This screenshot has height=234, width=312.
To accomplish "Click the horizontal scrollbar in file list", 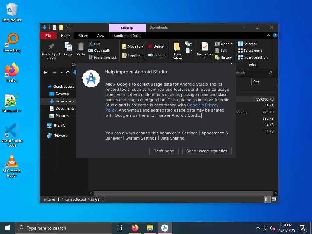I will (183, 193).
